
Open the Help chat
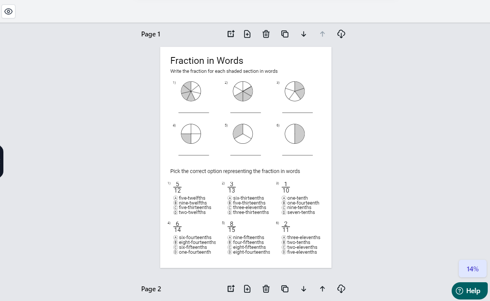[469, 290]
